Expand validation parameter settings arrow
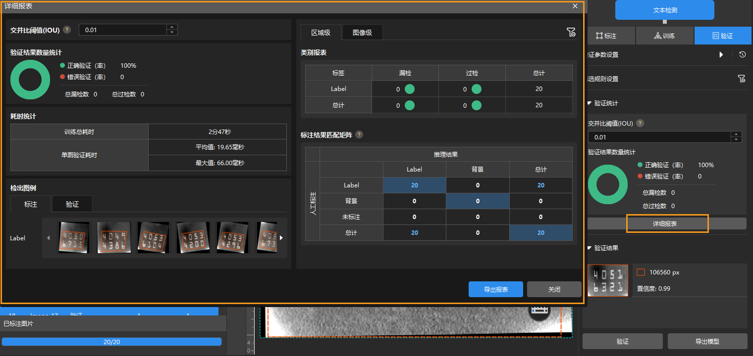753x356 pixels. [721, 54]
